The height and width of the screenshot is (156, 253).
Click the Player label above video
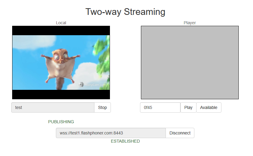pyautogui.click(x=190, y=23)
